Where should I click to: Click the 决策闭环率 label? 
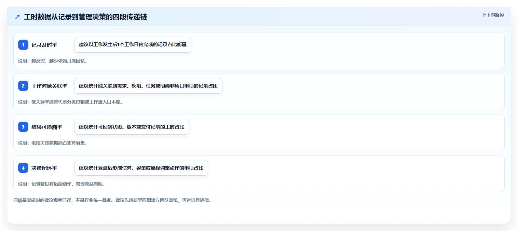tap(44, 168)
